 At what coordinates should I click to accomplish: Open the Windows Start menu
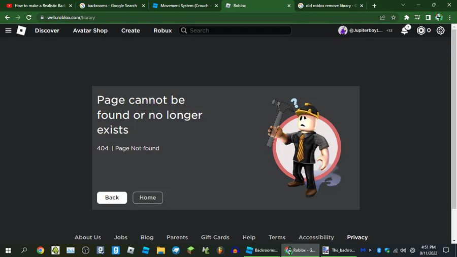[8, 250]
